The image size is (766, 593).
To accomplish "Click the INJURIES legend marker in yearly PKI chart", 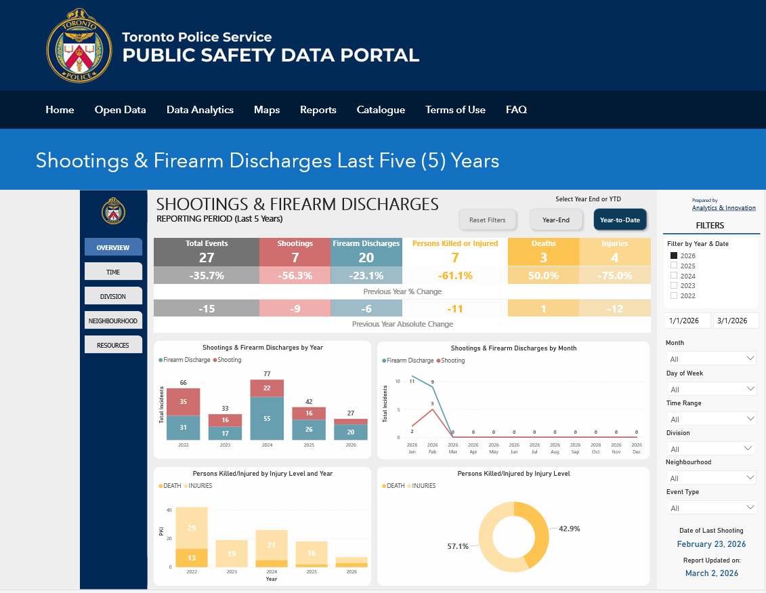I will [184, 486].
